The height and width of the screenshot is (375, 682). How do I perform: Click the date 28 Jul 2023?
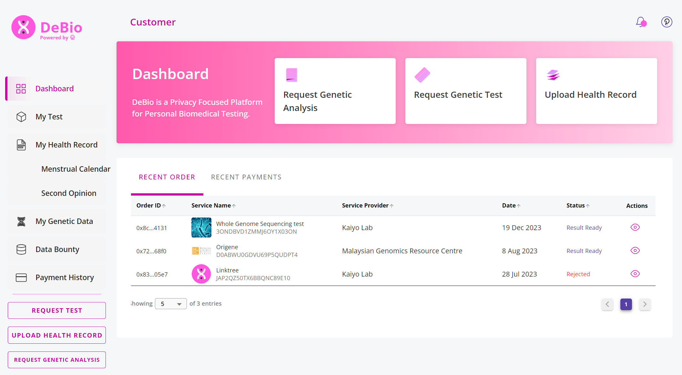[x=519, y=274]
